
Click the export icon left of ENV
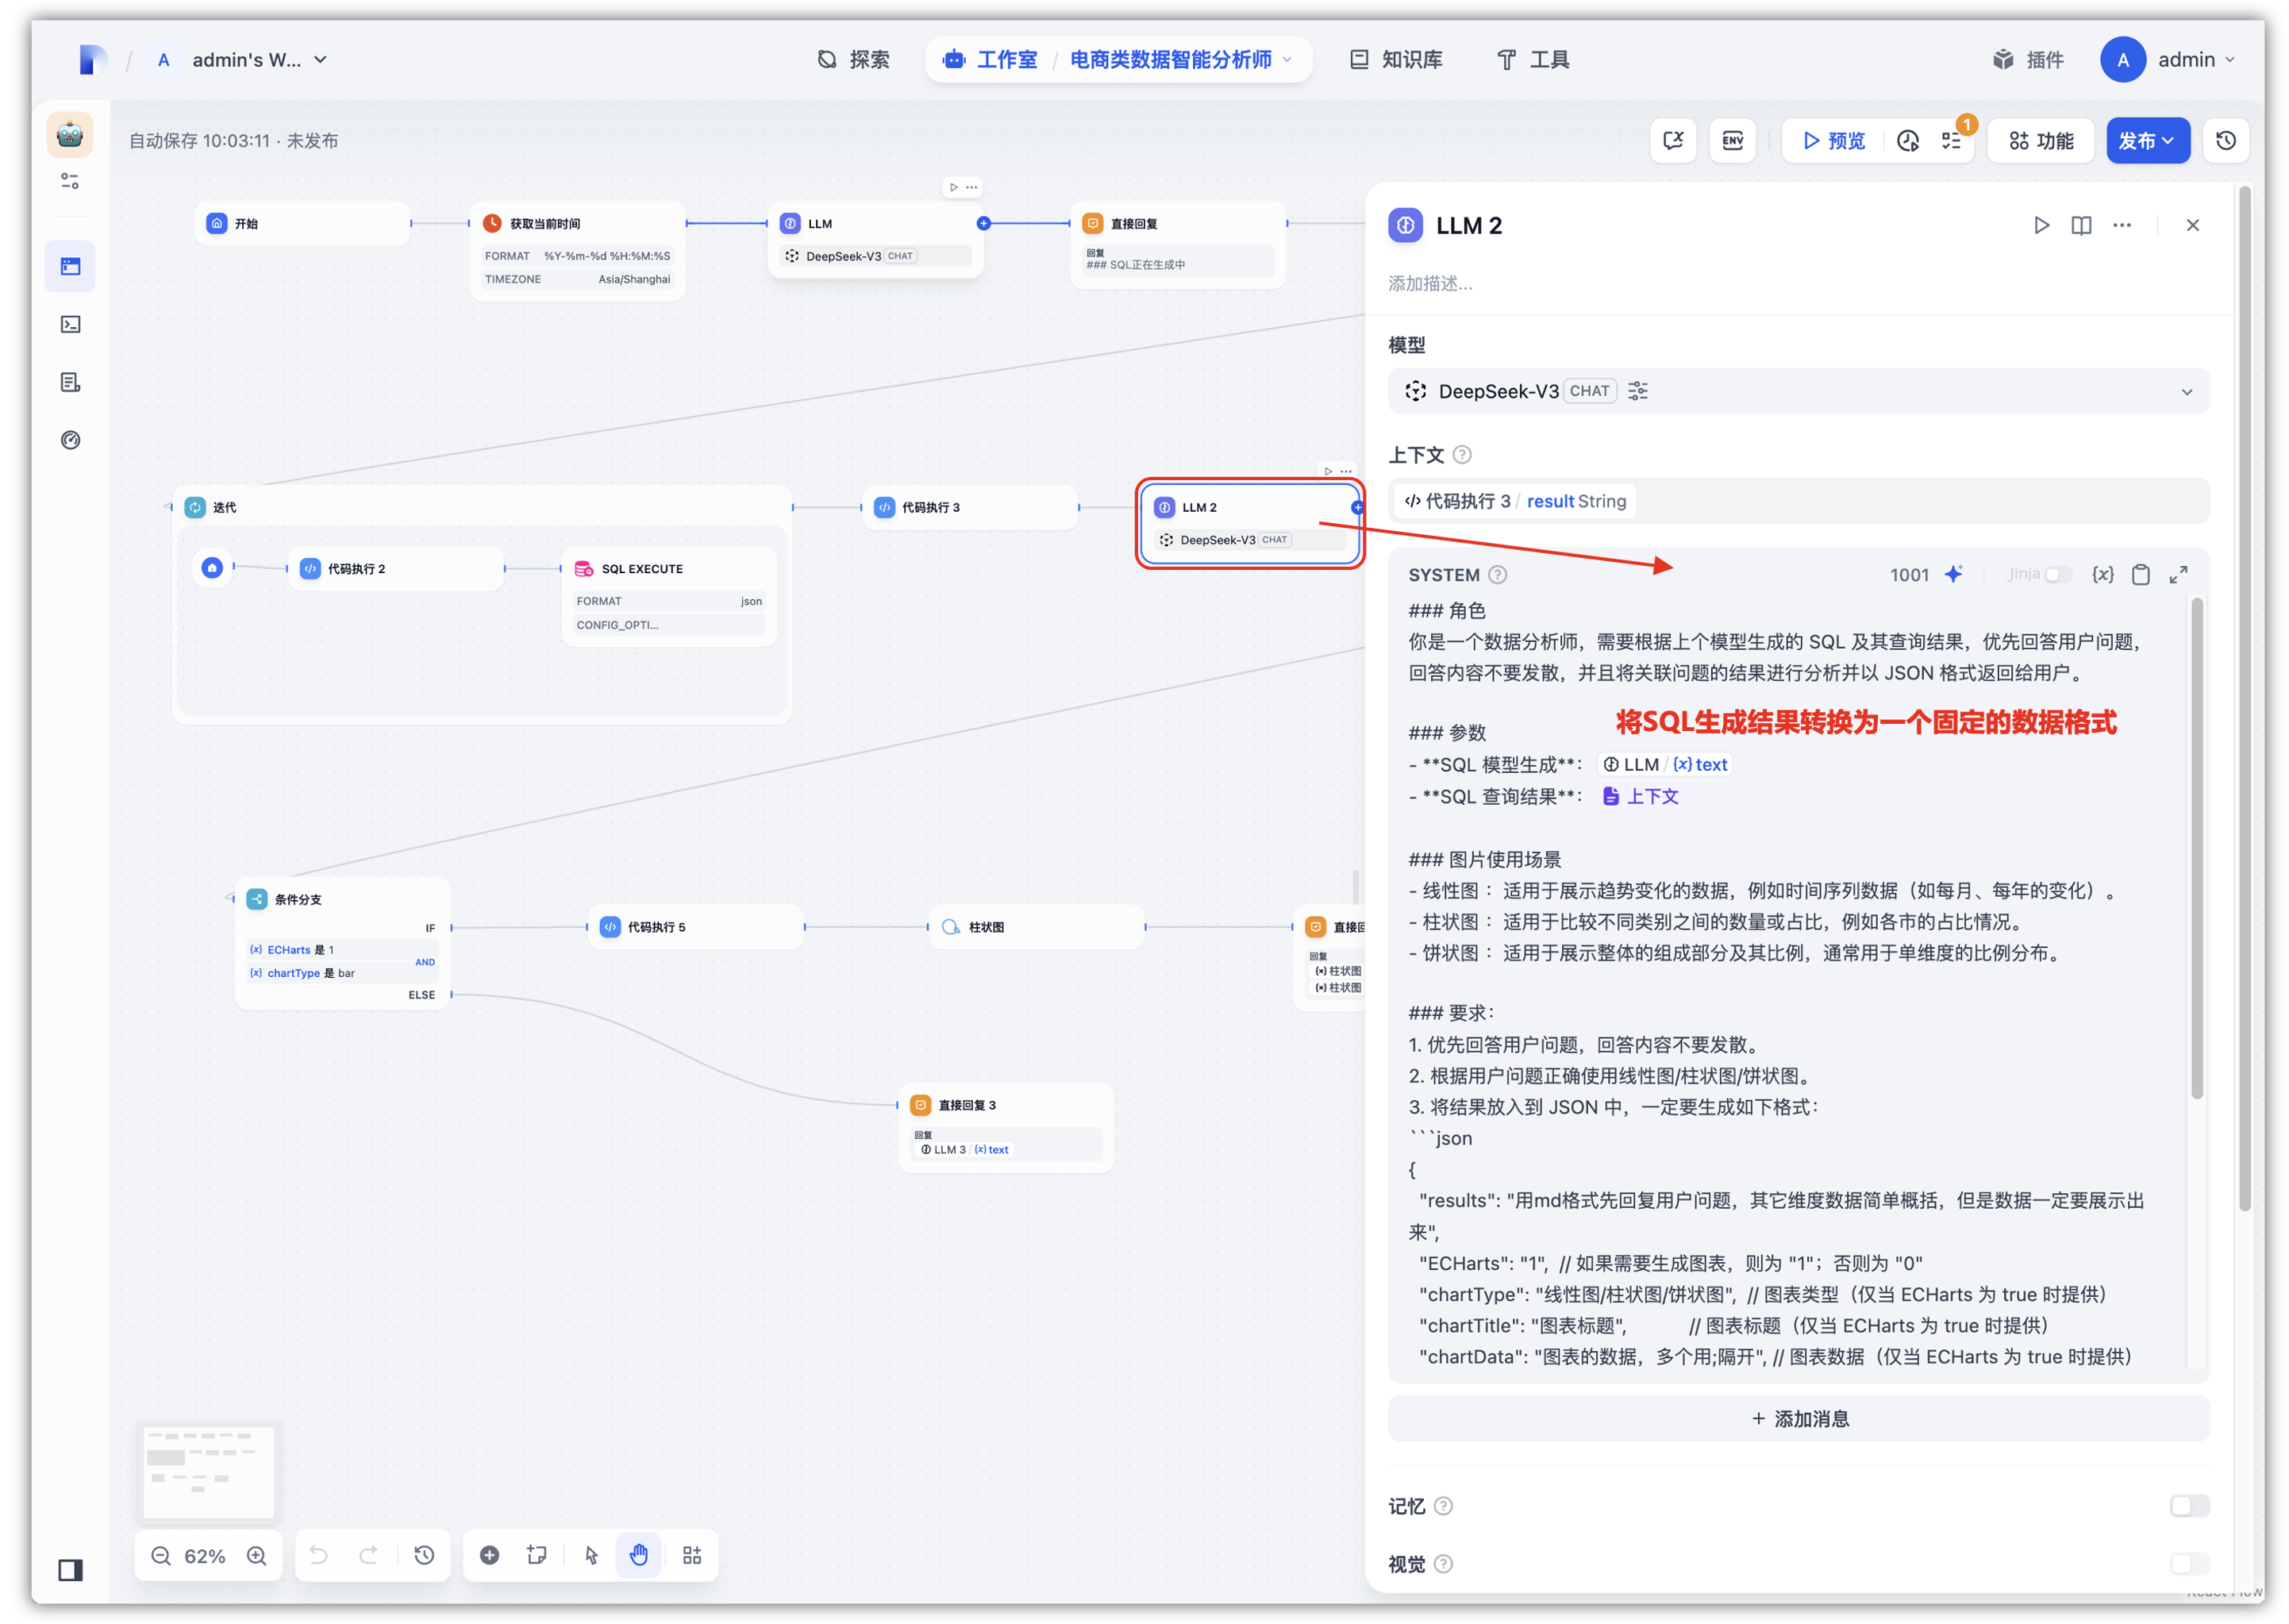tap(1673, 141)
